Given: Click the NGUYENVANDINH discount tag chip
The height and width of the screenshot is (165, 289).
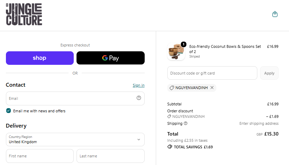Looking at the screenshot, I should [x=192, y=88].
